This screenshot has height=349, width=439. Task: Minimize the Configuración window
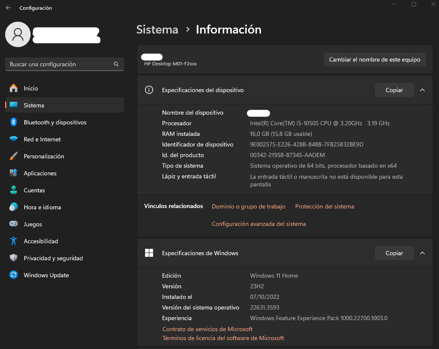click(x=394, y=4)
